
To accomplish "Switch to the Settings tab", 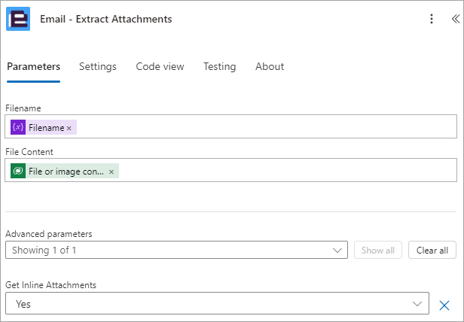I will pyautogui.click(x=98, y=66).
